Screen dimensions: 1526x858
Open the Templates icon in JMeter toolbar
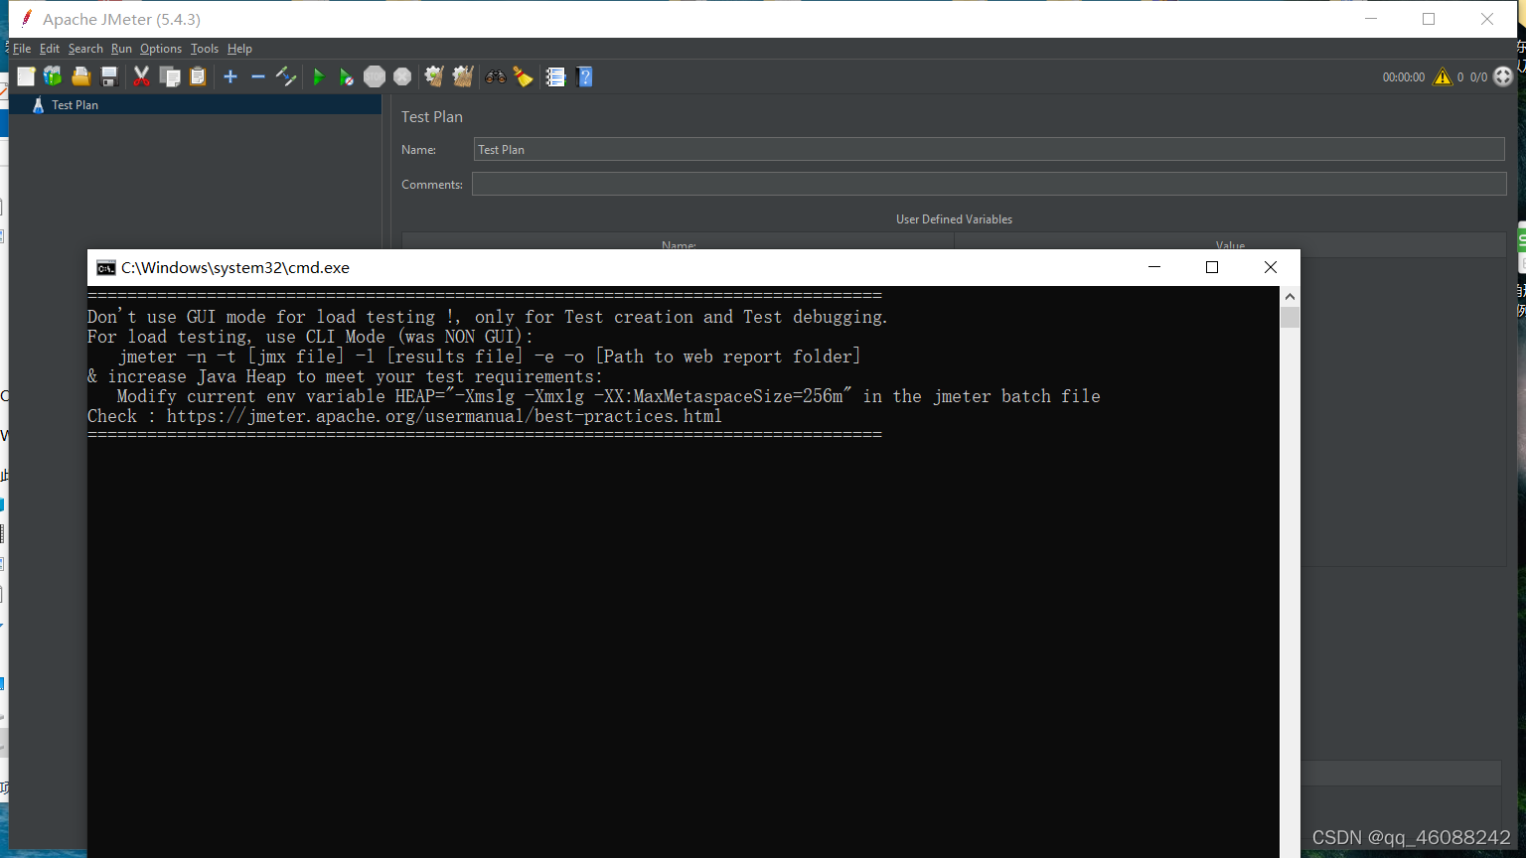[53, 76]
